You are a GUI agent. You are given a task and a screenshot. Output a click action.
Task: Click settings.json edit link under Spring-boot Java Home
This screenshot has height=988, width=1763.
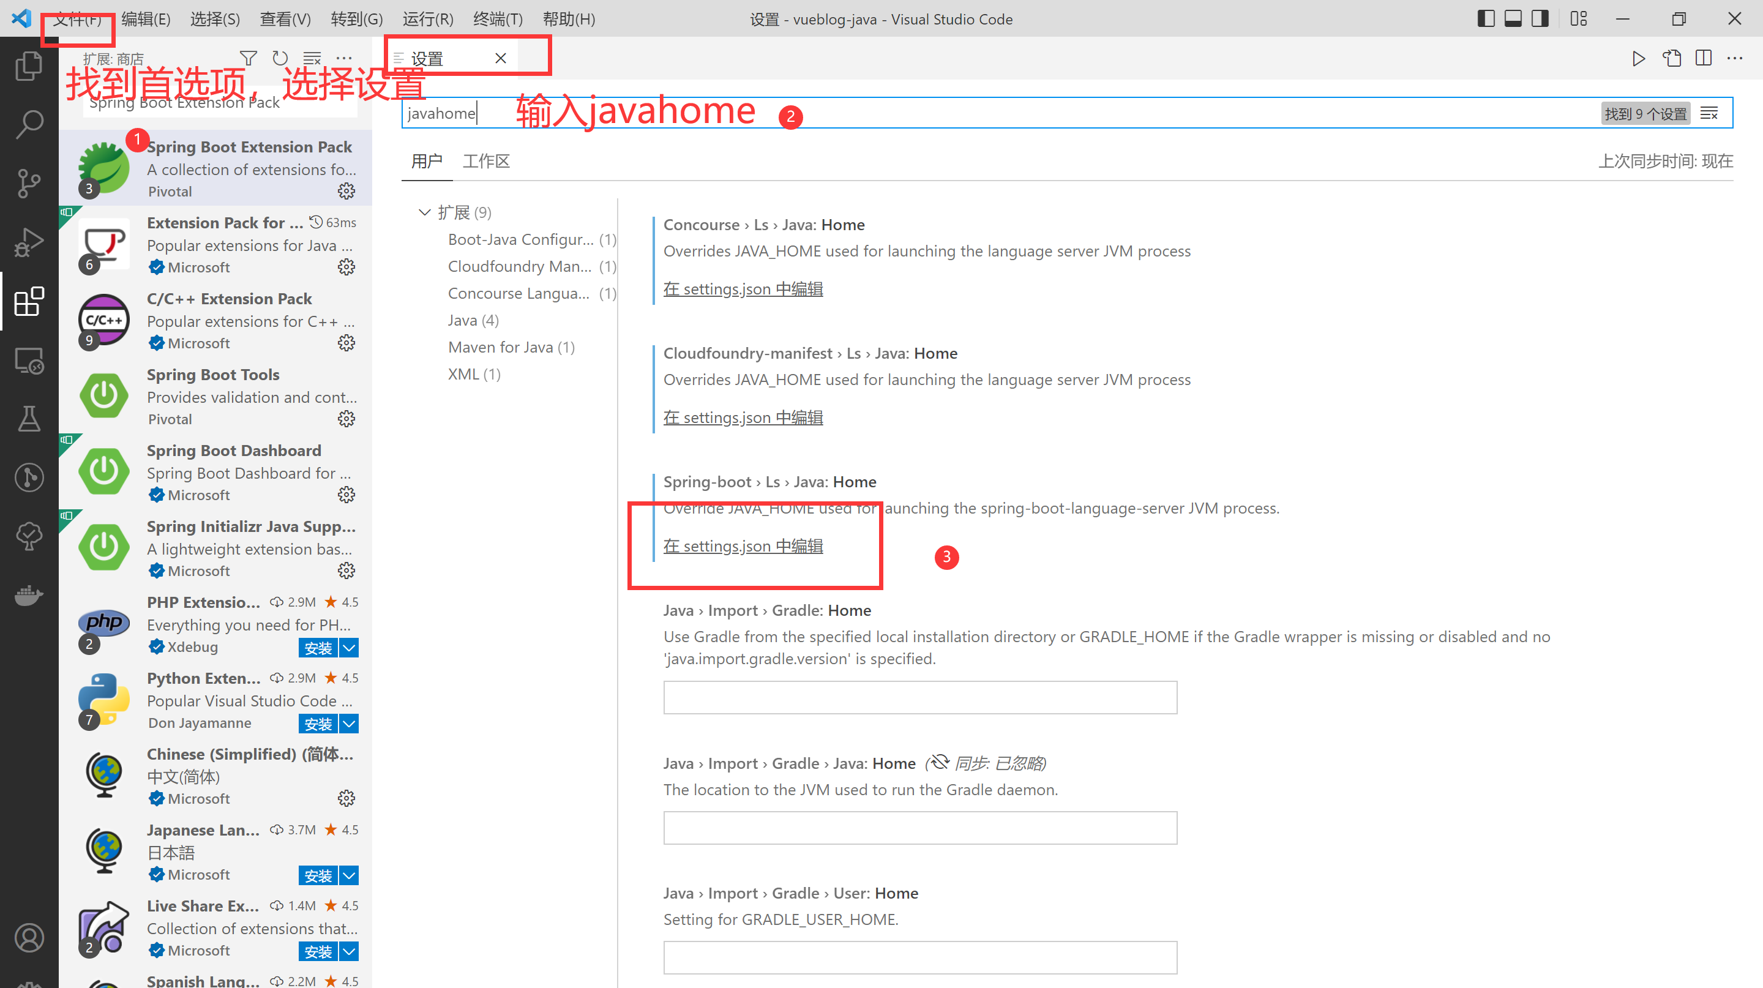coord(743,546)
